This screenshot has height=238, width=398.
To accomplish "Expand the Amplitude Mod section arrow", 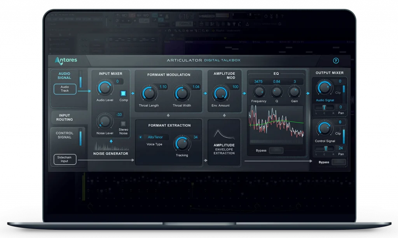I will (x=224, y=115).
